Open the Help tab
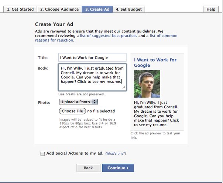This screenshot has height=183, width=223. coord(211,9)
